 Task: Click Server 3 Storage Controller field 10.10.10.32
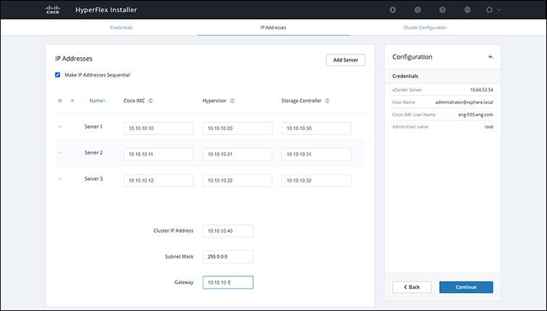316,181
